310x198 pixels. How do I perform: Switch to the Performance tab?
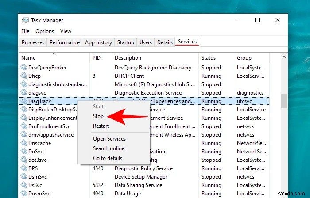point(65,42)
